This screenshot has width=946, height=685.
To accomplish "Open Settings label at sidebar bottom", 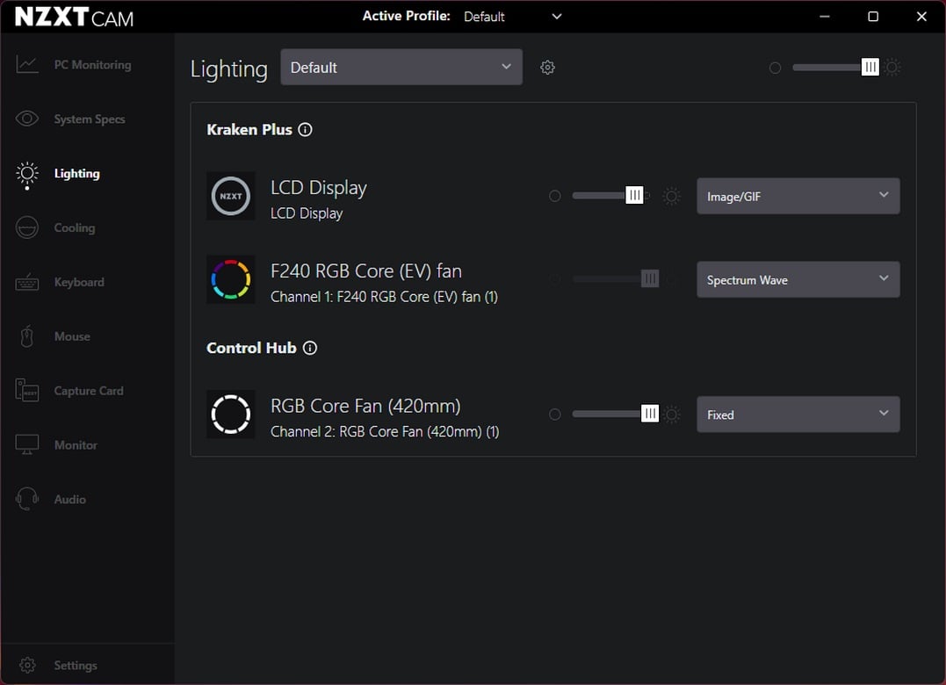I will coord(75,665).
